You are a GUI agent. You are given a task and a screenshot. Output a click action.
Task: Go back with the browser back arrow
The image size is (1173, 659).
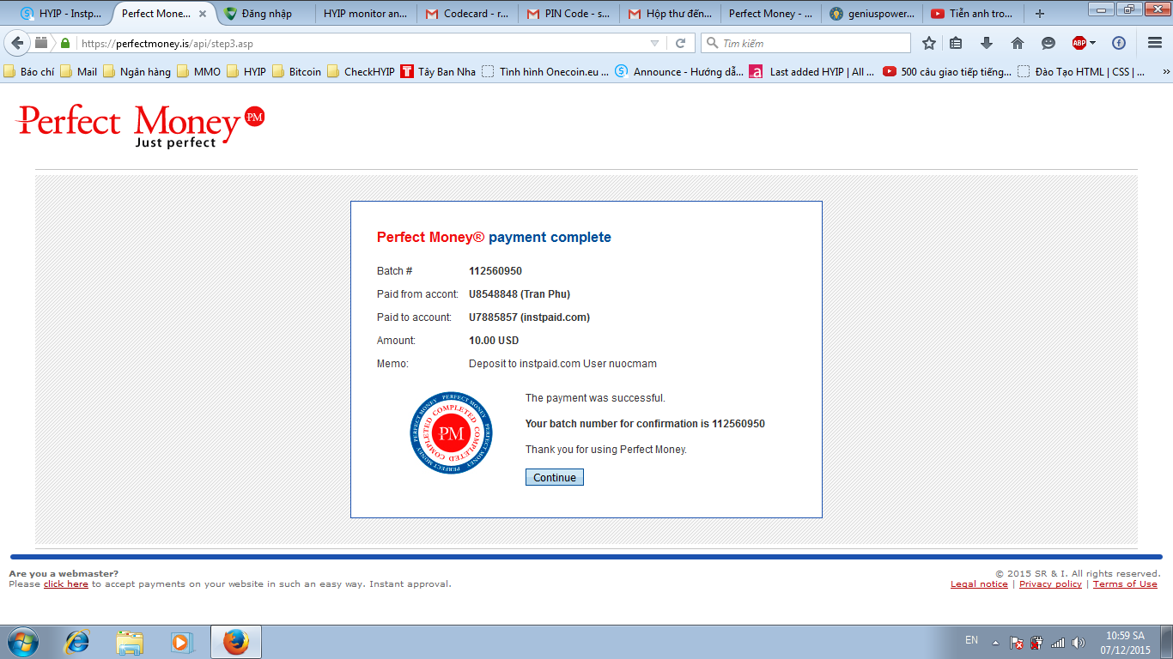[17, 43]
